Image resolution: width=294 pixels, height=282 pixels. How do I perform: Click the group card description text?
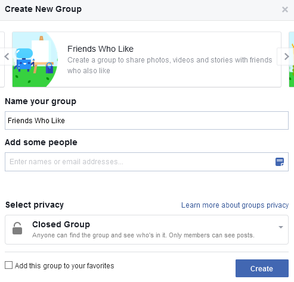pos(169,65)
